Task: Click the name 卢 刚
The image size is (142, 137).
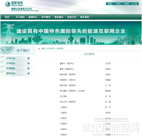Action: tap(108, 85)
